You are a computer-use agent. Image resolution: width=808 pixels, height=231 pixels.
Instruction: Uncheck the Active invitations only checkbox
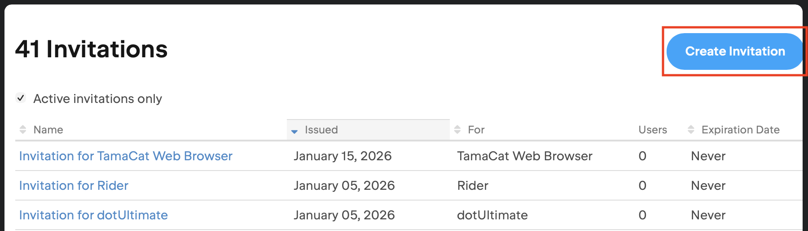click(x=21, y=98)
